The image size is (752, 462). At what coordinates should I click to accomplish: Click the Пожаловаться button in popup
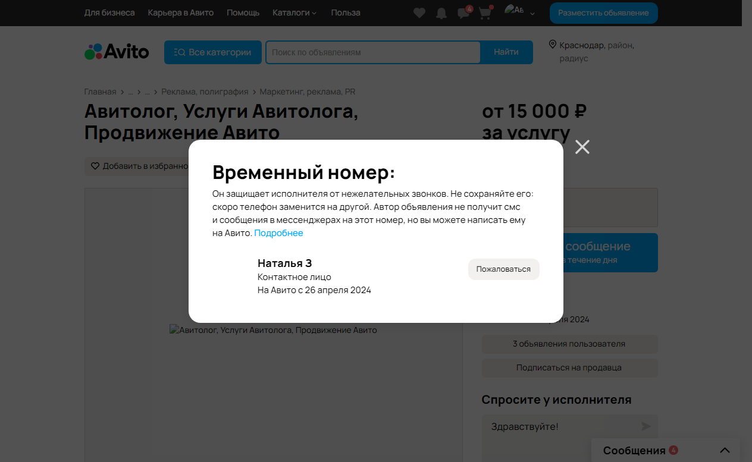(x=503, y=269)
